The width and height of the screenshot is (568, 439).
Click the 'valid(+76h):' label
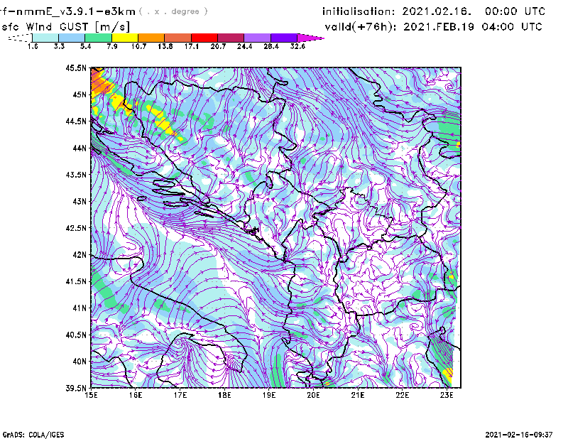click(x=361, y=27)
